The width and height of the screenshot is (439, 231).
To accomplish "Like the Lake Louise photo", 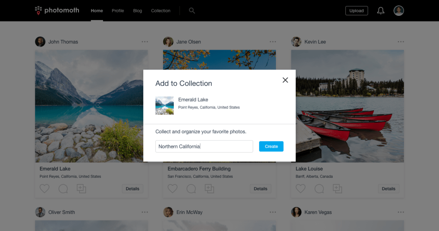I will tap(300, 189).
